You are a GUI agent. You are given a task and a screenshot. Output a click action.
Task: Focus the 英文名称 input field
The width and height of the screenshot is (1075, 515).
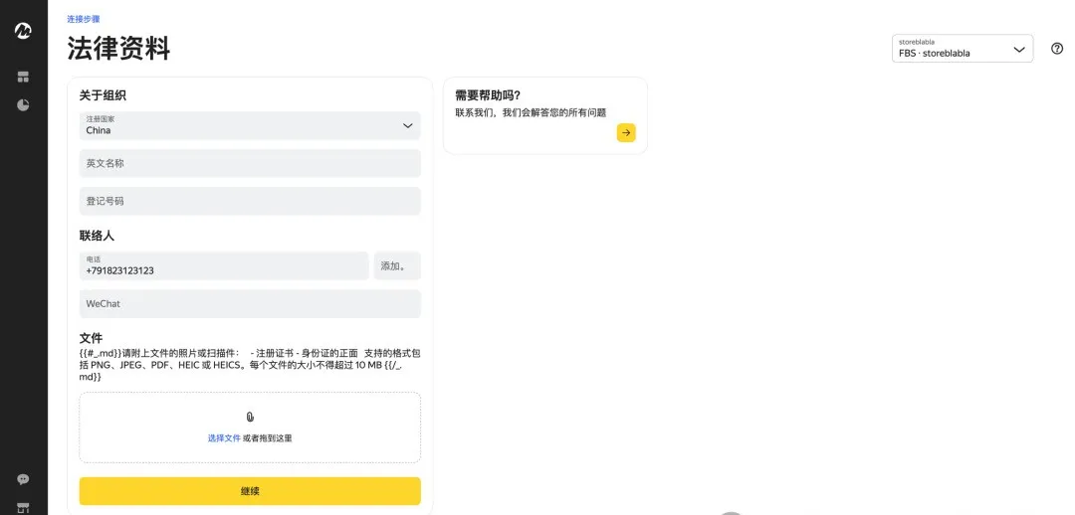pyautogui.click(x=250, y=163)
